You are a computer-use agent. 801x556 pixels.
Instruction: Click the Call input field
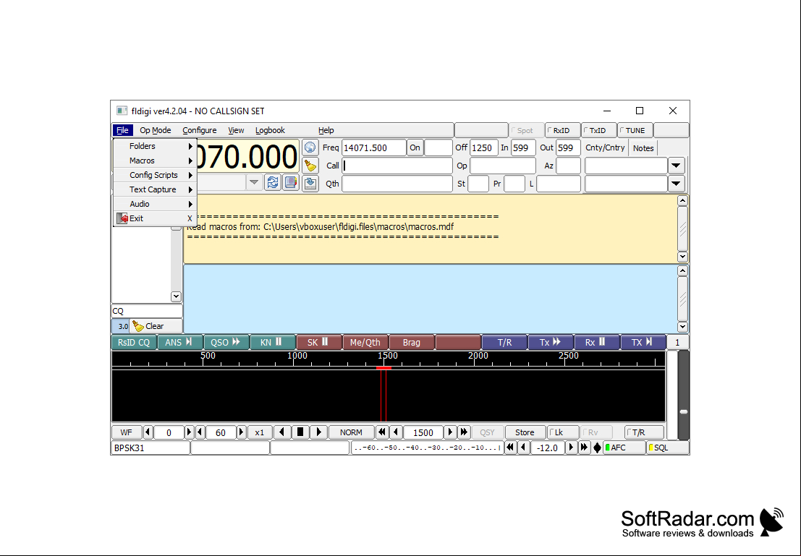pos(397,166)
